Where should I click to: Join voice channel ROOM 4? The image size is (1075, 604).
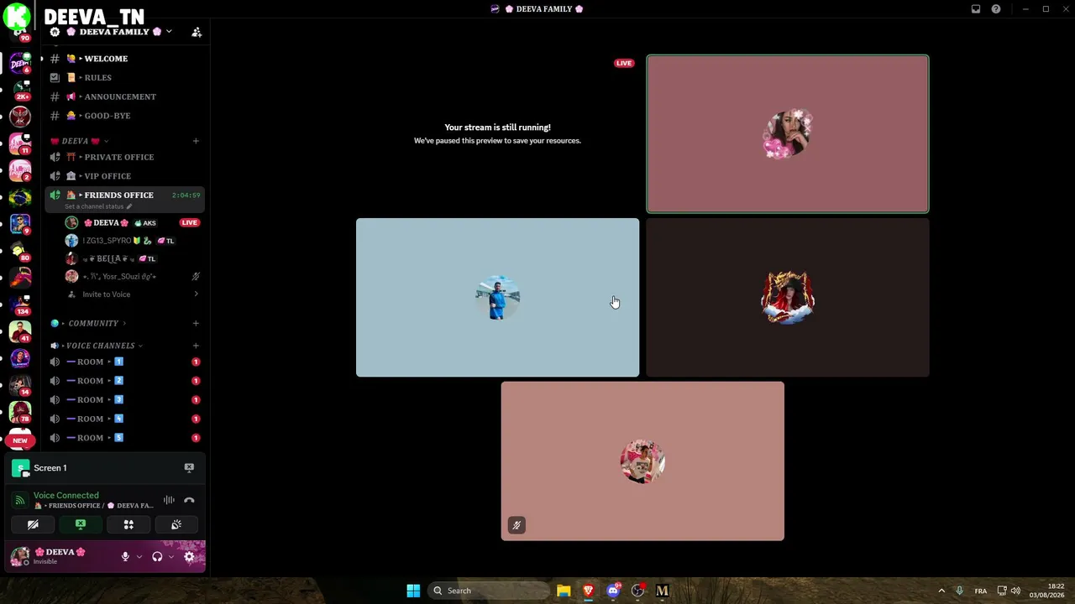[x=124, y=419]
